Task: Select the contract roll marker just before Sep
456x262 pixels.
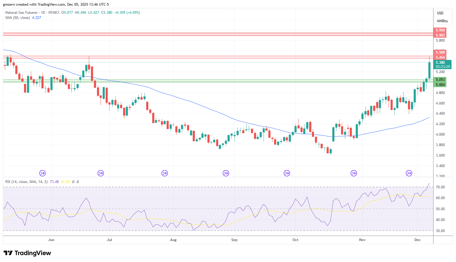Action: (x=226, y=173)
